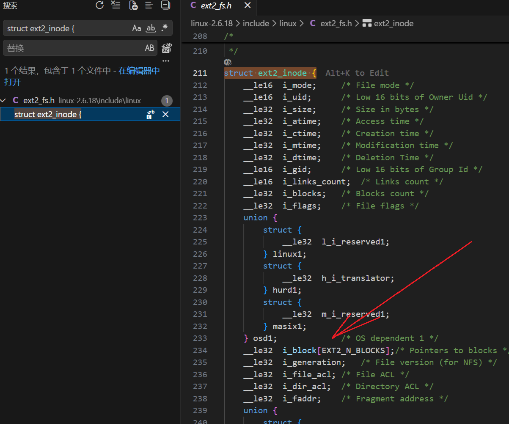This screenshot has height=431, width=509.
Task: Click the 'union {' keyword on line 223
Action: click(260, 218)
